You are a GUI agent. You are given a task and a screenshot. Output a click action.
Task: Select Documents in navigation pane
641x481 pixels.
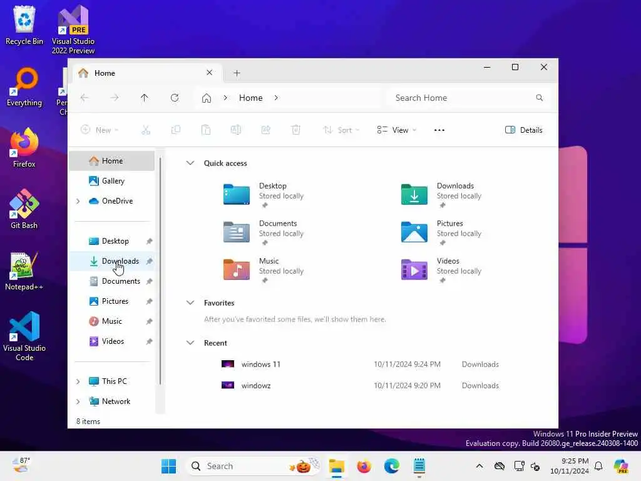point(112,281)
